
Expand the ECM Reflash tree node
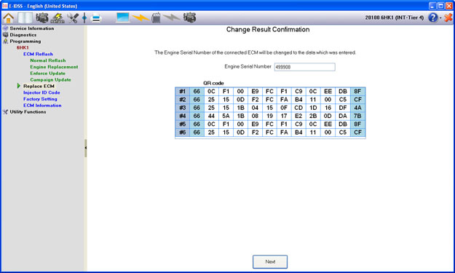(x=38, y=54)
